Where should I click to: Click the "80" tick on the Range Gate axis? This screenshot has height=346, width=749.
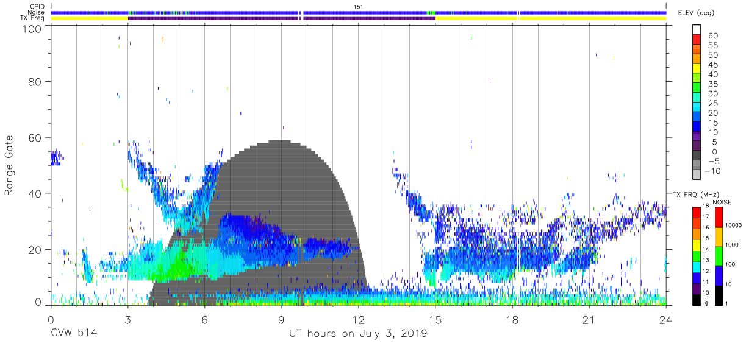click(35, 82)
